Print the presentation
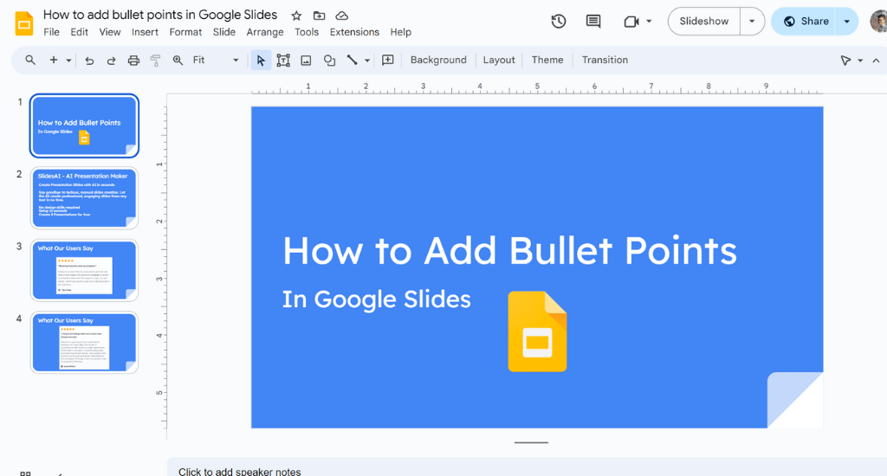The width and height of the screenshot is (887, 476). [x=133, y=61]
